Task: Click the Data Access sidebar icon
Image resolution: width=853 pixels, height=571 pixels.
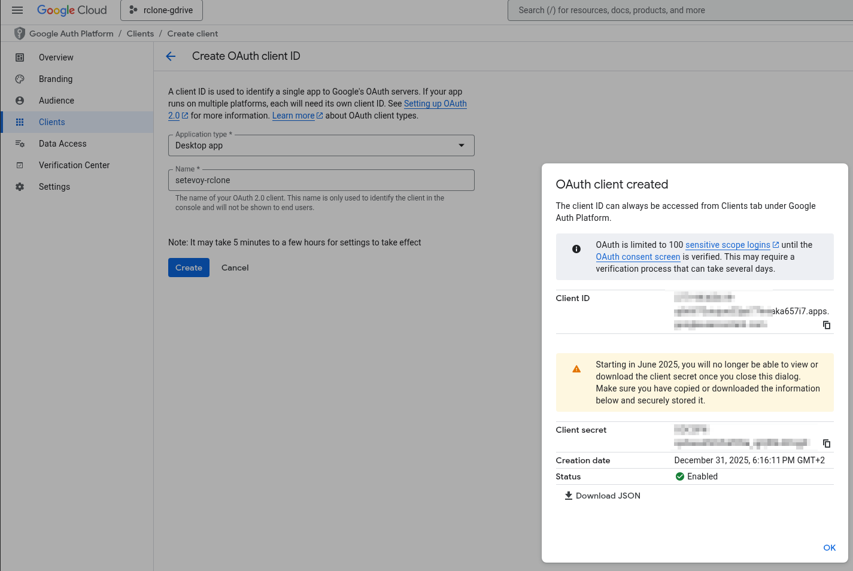Action: coord(20,144)
